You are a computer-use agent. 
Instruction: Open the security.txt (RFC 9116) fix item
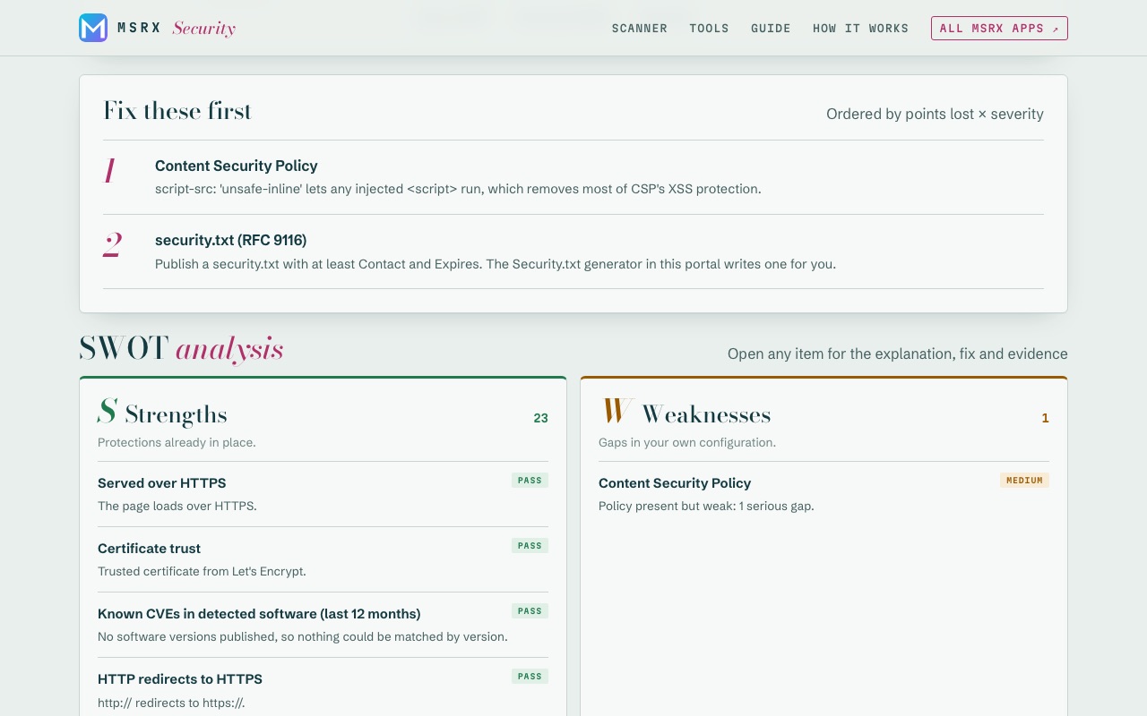click(x=573, y=251)
